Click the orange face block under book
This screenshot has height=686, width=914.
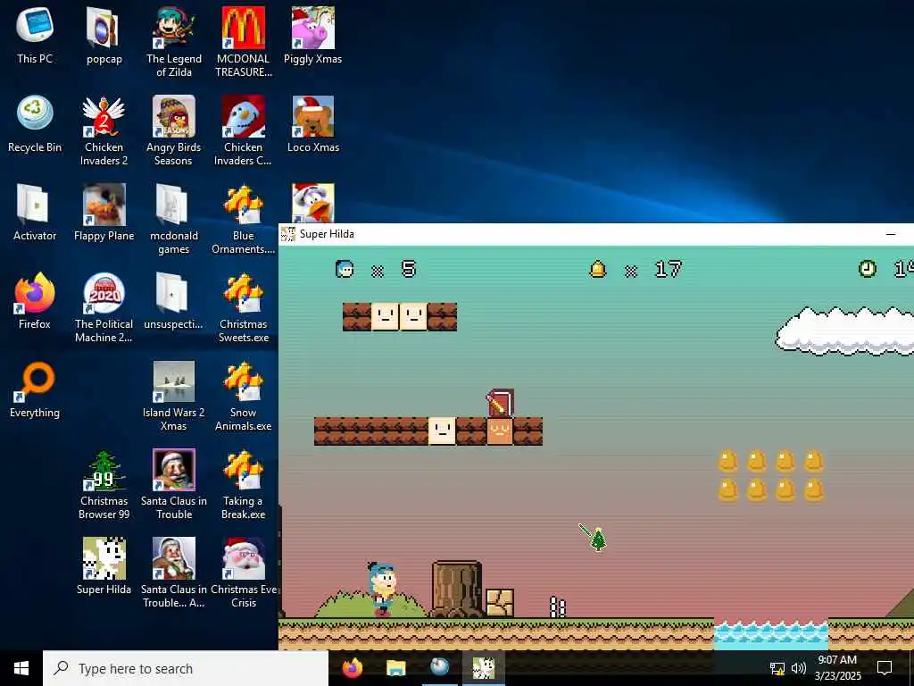(x=500, y=431)
